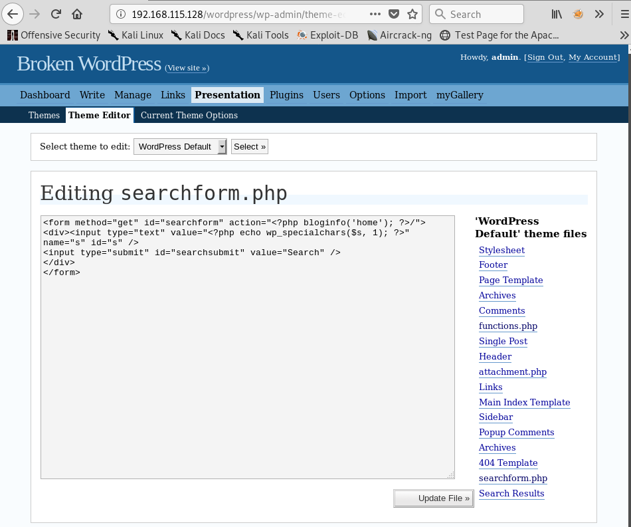Open Current Theme Options subtab
This screenshot has width=631, height=527.
[x=189, y=115]
